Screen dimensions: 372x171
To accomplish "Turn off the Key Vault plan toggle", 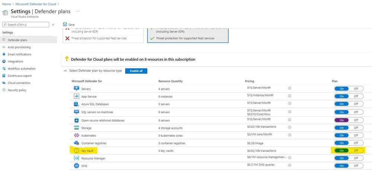I will [x=356, y=151].
